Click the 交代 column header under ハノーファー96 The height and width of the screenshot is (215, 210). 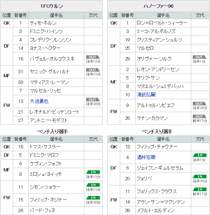(200, 15)
